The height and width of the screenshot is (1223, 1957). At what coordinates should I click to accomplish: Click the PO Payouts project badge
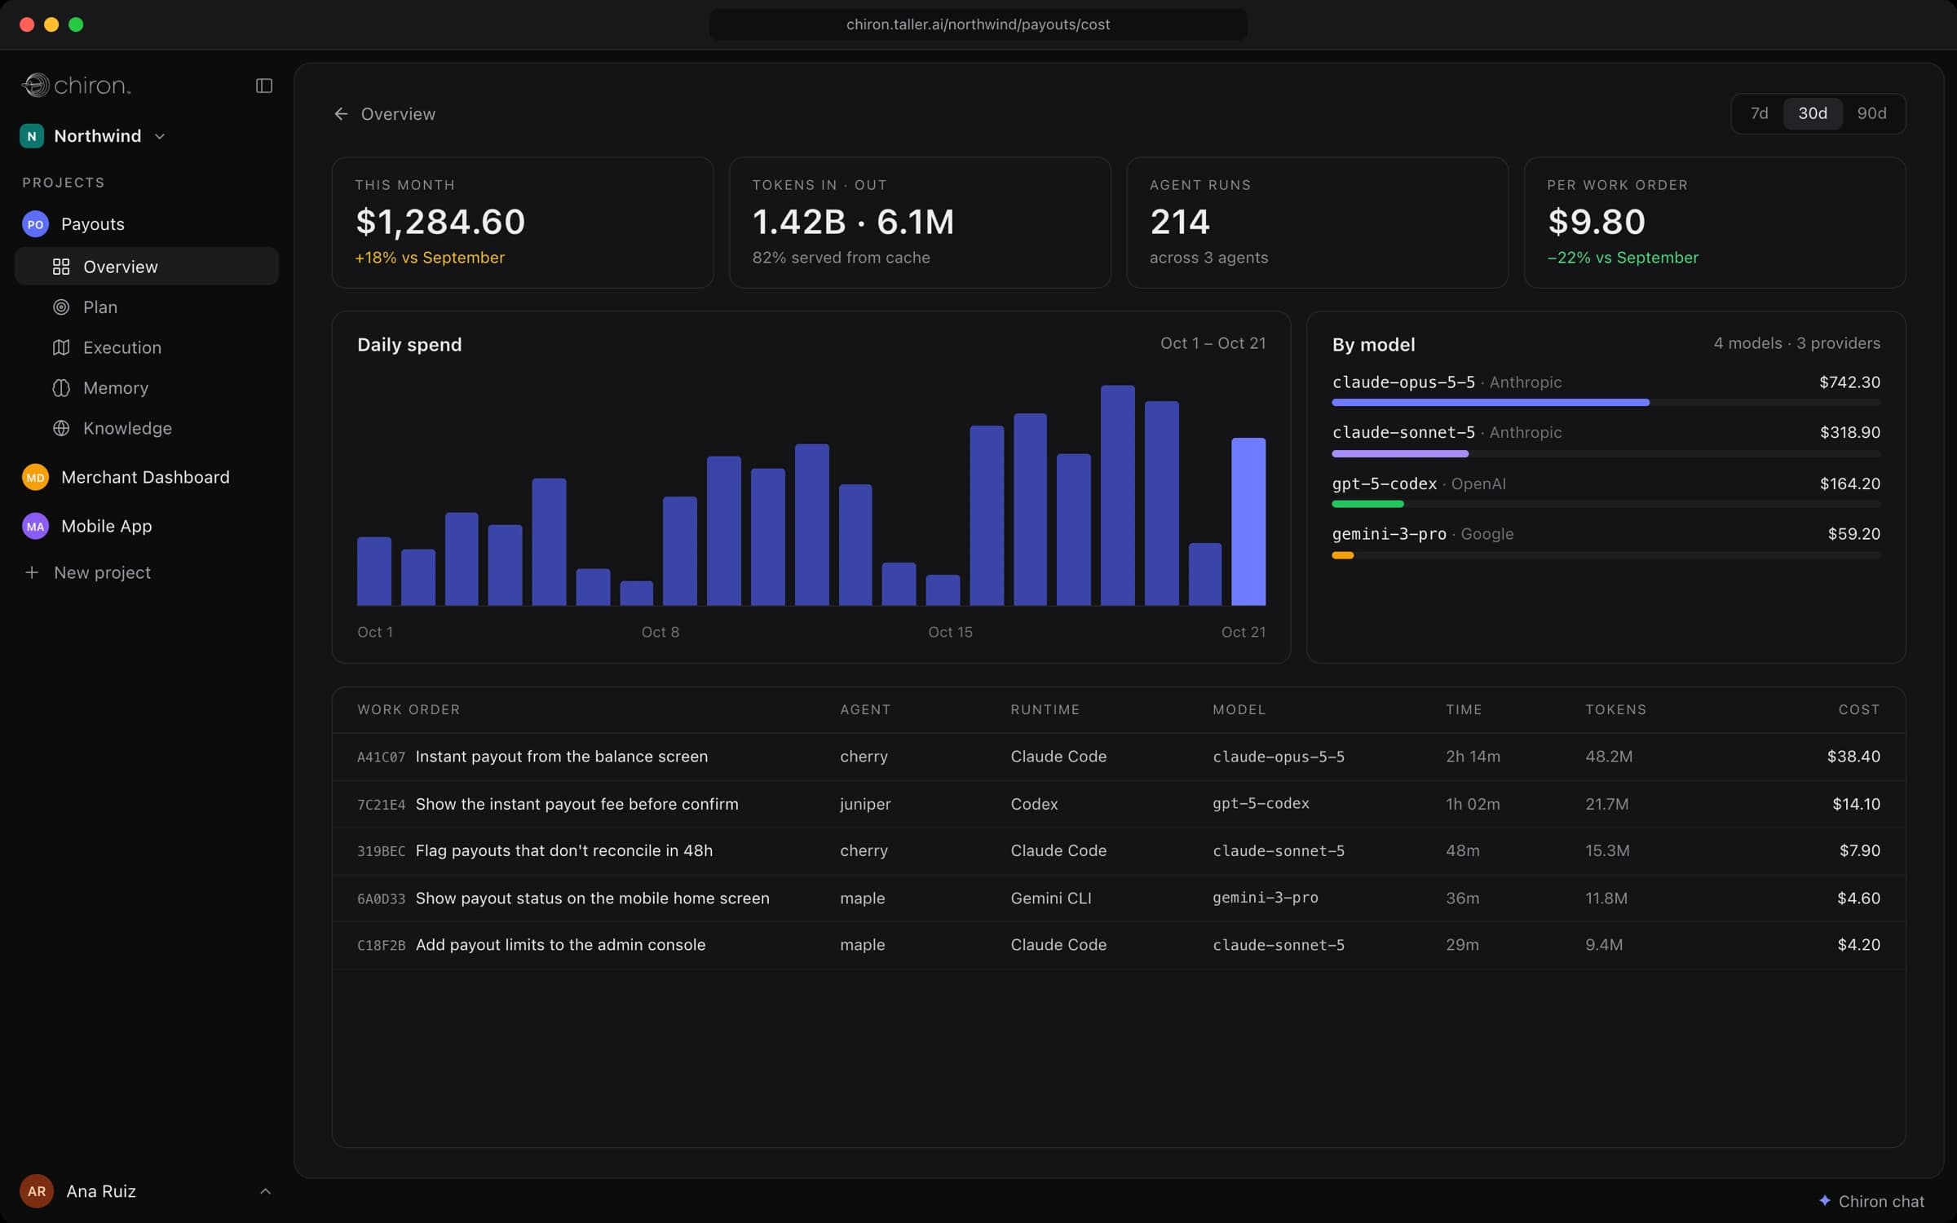(x=35, y=224)
